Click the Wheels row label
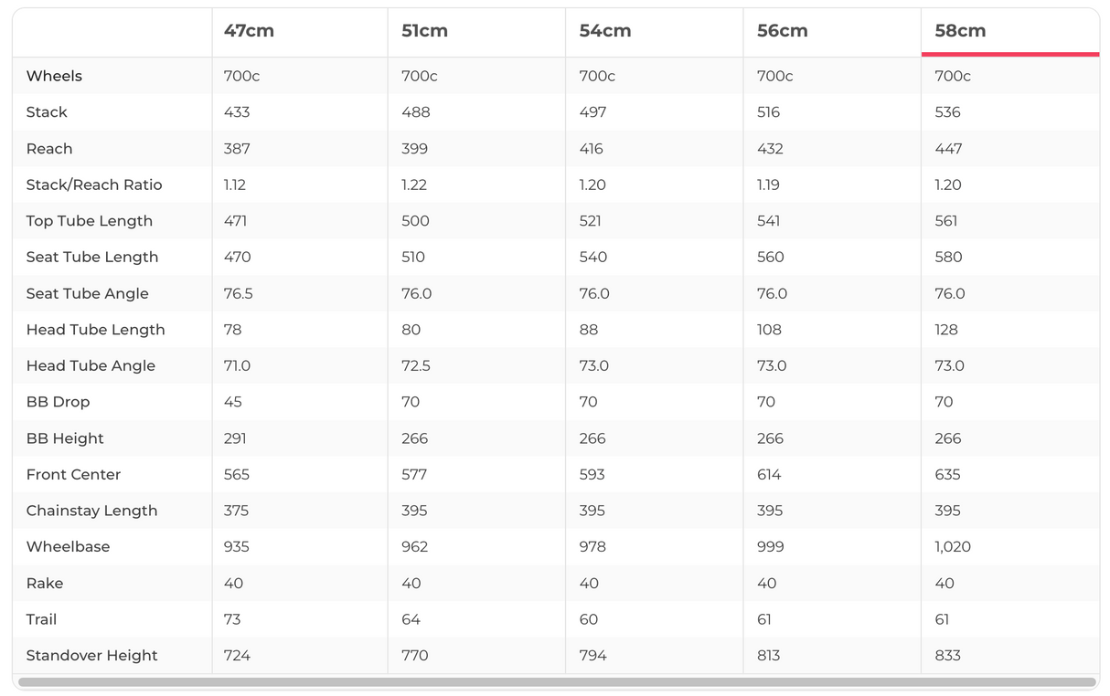Image resolution: width=1110 pixels, height=696 pixels. tap(54, 76)
